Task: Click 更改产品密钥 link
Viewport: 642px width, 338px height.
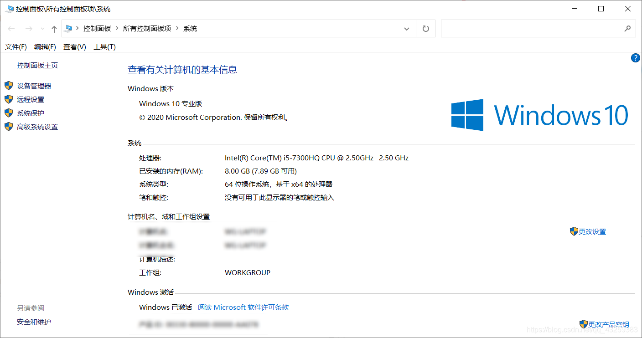Action: [609, 324]
